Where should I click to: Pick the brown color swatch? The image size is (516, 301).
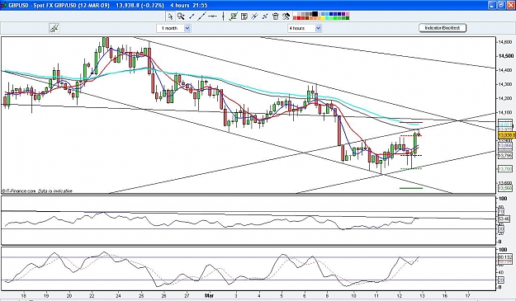click(307, 18)
